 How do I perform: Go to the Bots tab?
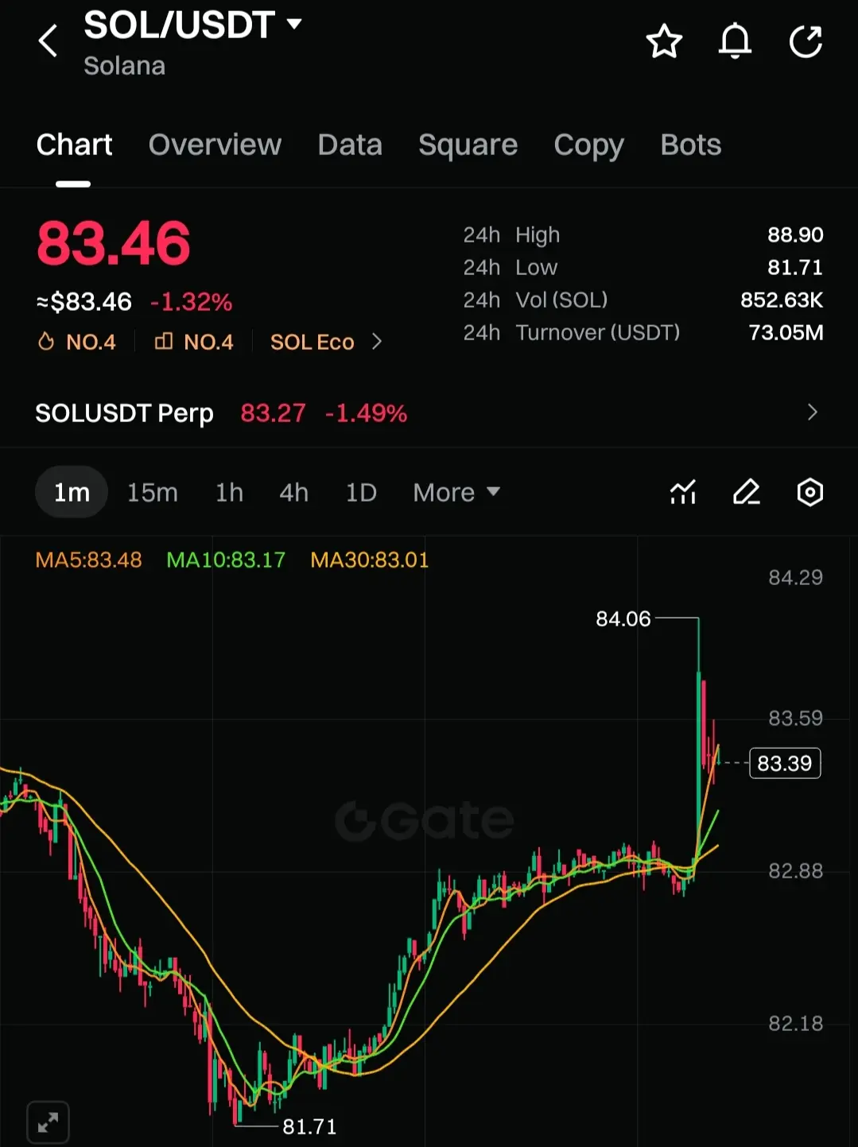pos(690,145)
